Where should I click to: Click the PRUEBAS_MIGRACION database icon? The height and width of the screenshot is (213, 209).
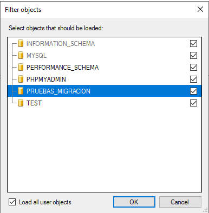pos(21,91)
